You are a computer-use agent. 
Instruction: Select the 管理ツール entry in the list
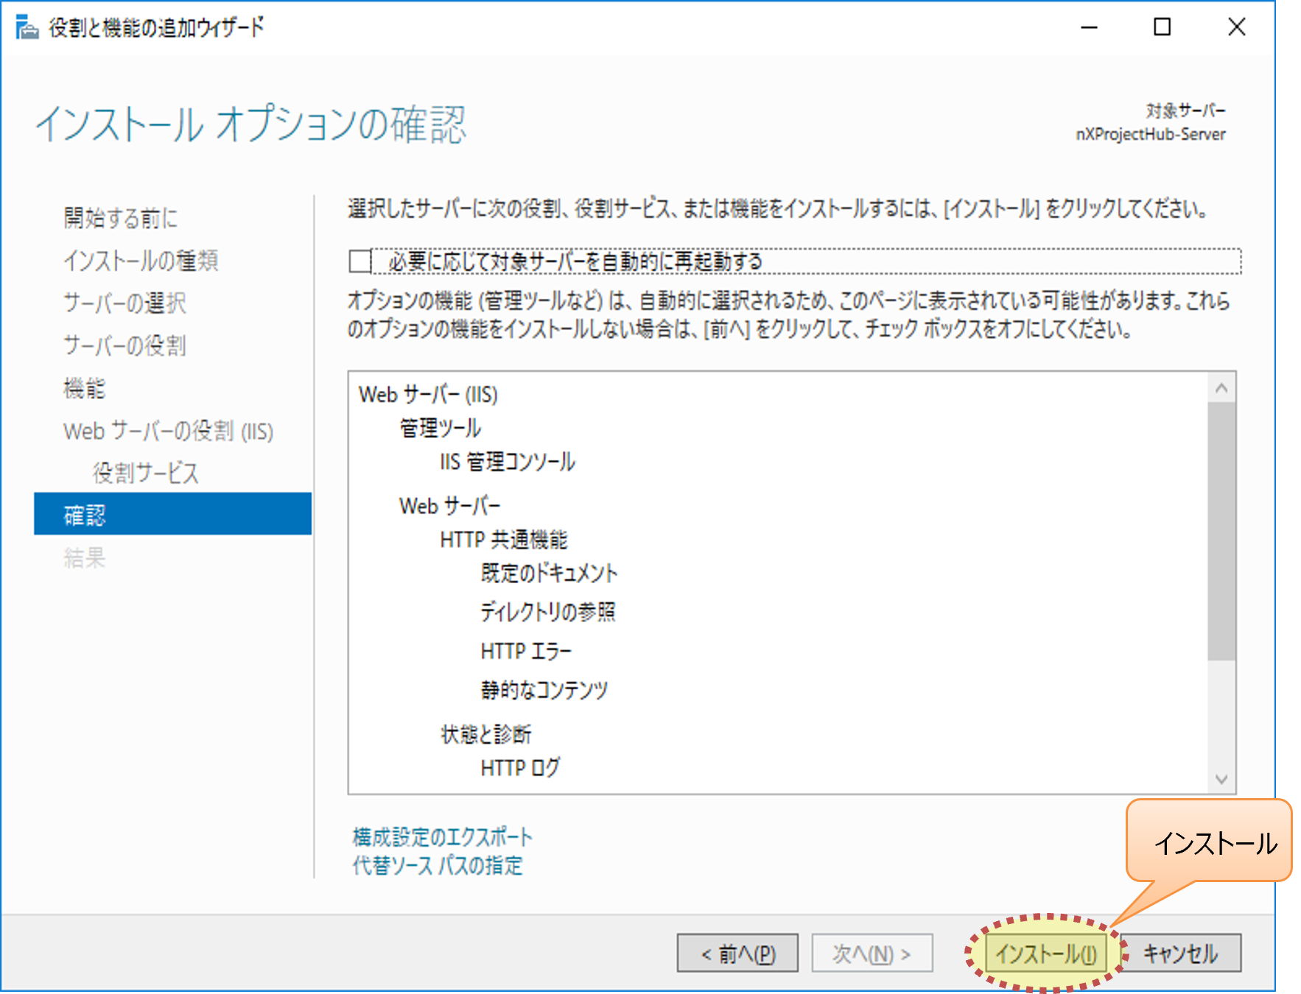441,428
